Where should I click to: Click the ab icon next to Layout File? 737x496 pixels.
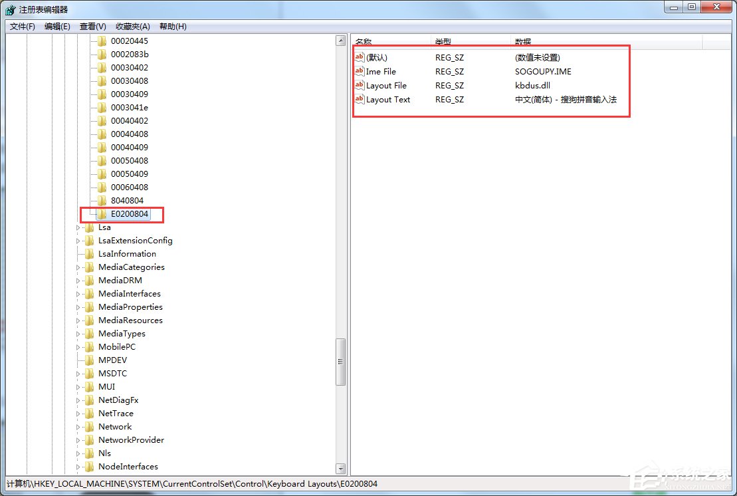pos(360,85)
